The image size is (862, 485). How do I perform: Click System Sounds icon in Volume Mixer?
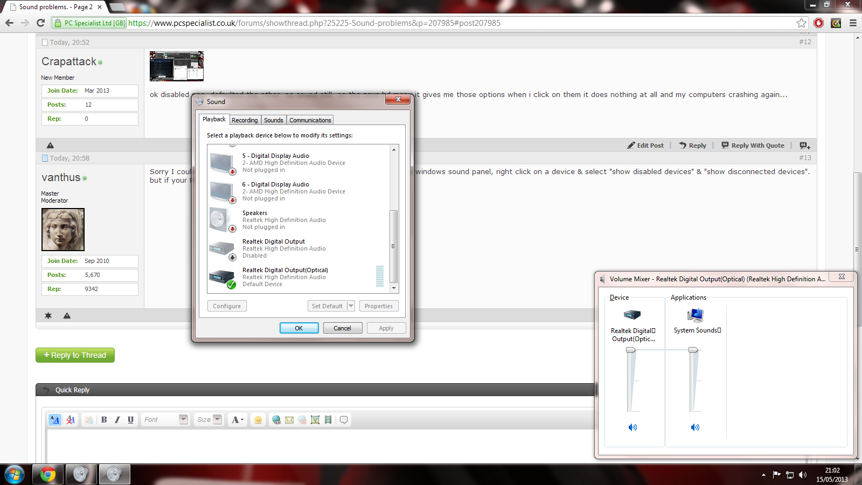pyautogui.click(x=696, y=315)
